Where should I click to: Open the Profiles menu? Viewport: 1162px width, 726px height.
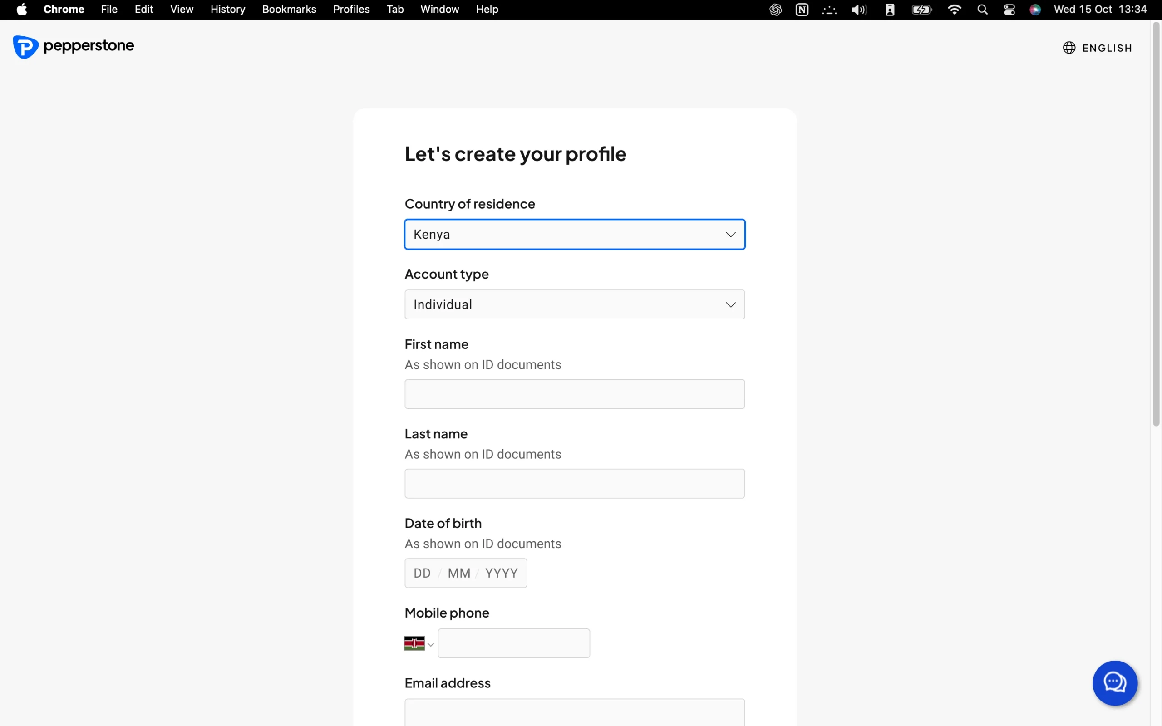pos(351,10)
